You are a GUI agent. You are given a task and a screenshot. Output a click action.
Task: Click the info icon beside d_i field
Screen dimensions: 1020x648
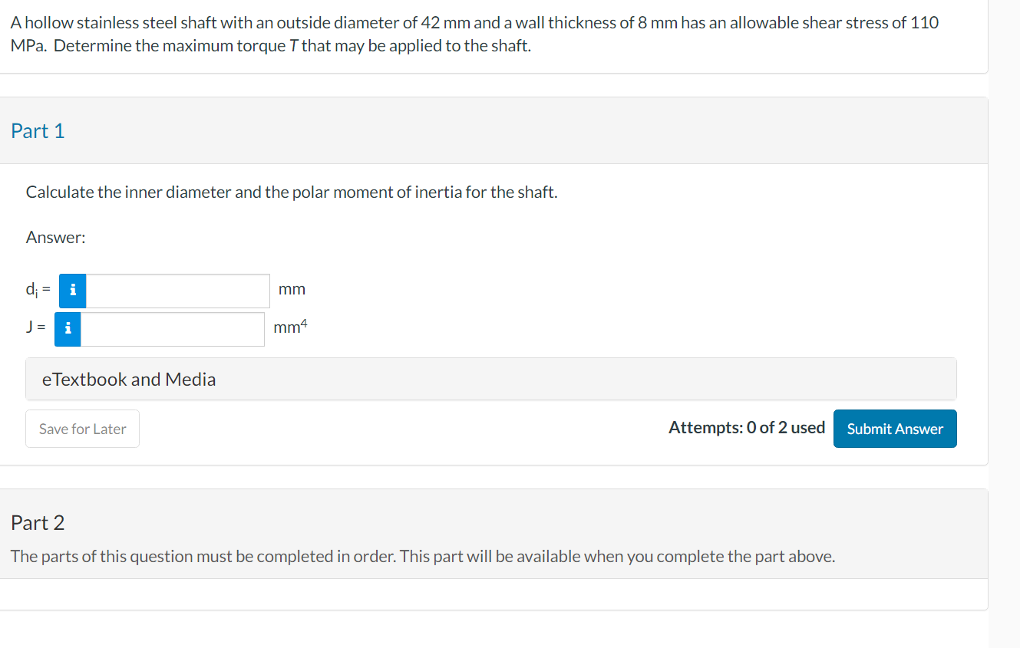pos(72,291)
